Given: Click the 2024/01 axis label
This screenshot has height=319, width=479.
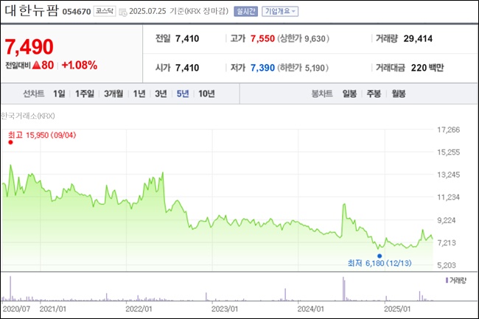Looking at the screenshot, I should point(311,309).
